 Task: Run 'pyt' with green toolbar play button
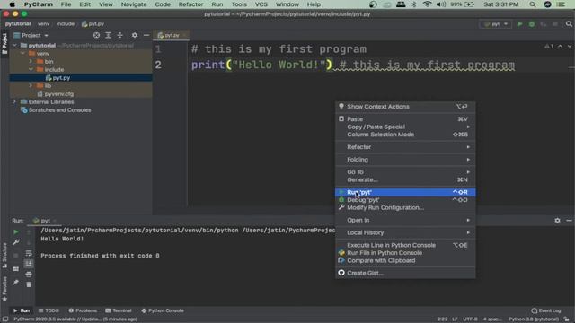click(520, 24)
